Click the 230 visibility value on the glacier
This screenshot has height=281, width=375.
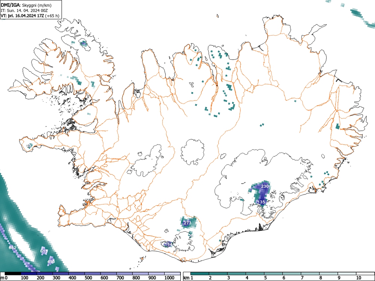coord(265,186)
